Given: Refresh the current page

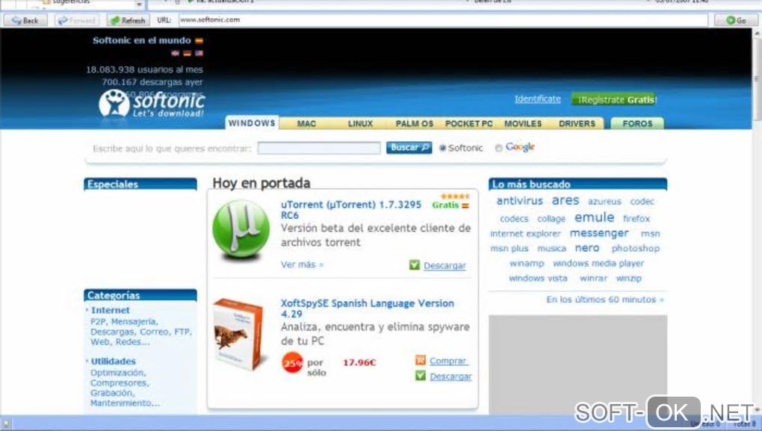Looking at the screenshot, I should [128, 20].
